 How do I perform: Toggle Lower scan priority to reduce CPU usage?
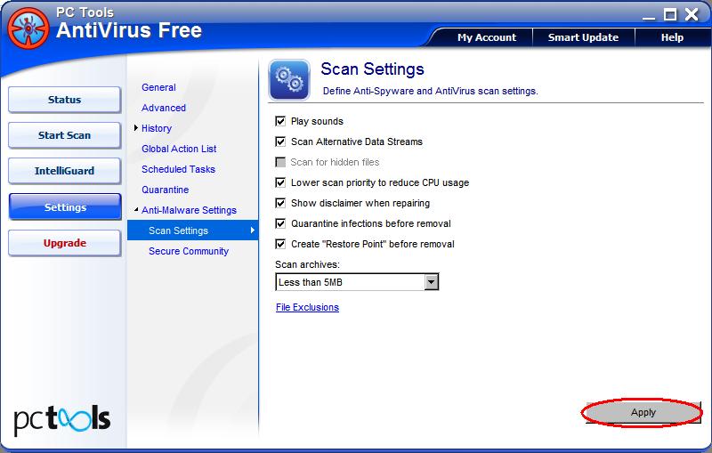point(281,182)
